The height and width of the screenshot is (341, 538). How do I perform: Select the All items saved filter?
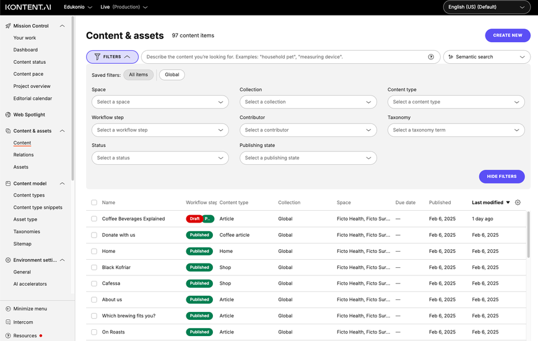(x=138, y=74)
